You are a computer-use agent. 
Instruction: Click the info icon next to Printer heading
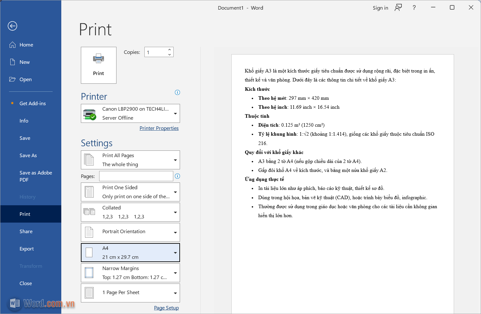click(177, 92)
